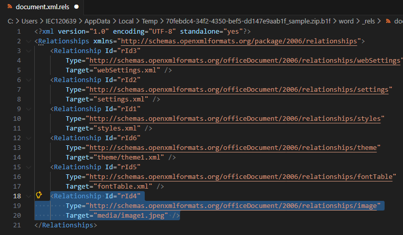Screen dimensions: 403x235
Task: Click the encoding="UTF-8" attribute text
Action: click(144, 32)
